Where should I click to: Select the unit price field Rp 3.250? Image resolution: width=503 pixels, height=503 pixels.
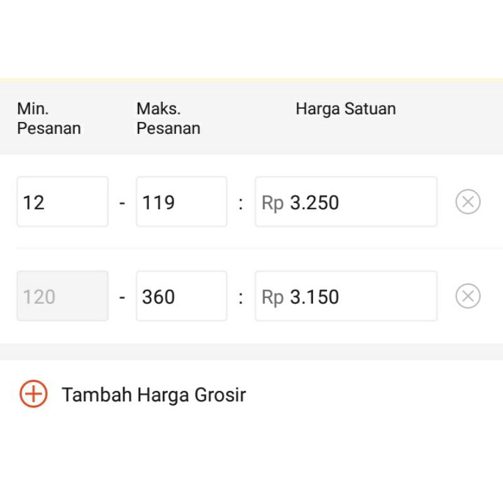[346, 202]
